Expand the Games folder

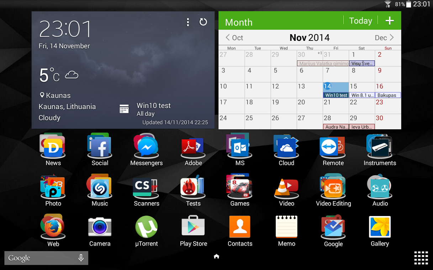point(240,187)
